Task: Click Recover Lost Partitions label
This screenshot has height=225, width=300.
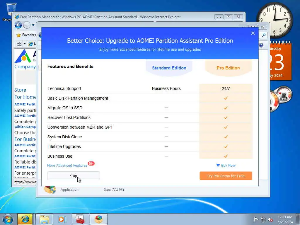Action: coord(69,117)
